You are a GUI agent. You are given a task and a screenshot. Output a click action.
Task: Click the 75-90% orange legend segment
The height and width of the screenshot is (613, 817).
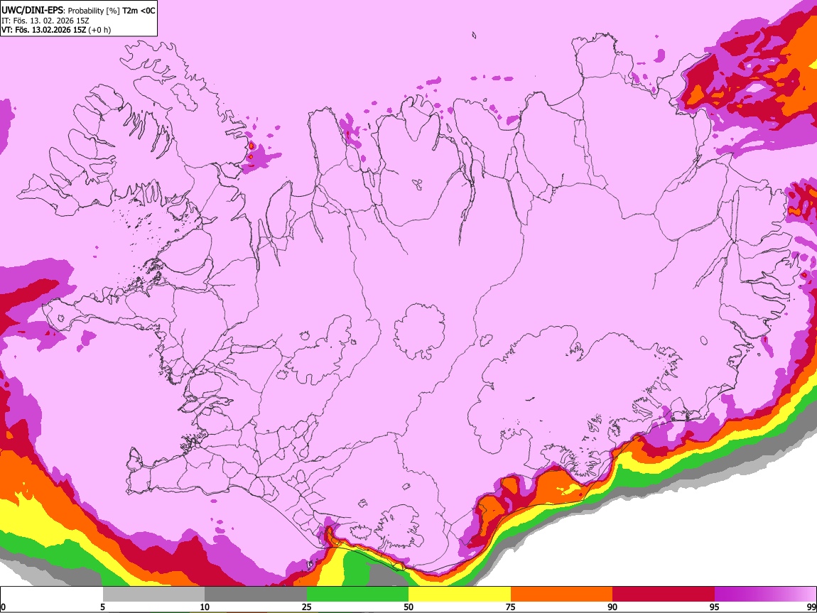[x=561, y=595]
